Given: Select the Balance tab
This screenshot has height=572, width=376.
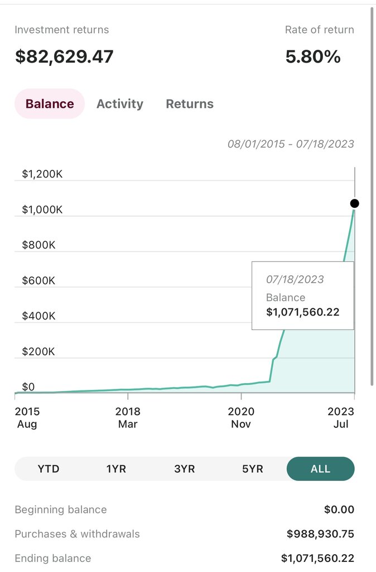Looking at the screenshot, I should click(50, 104).
